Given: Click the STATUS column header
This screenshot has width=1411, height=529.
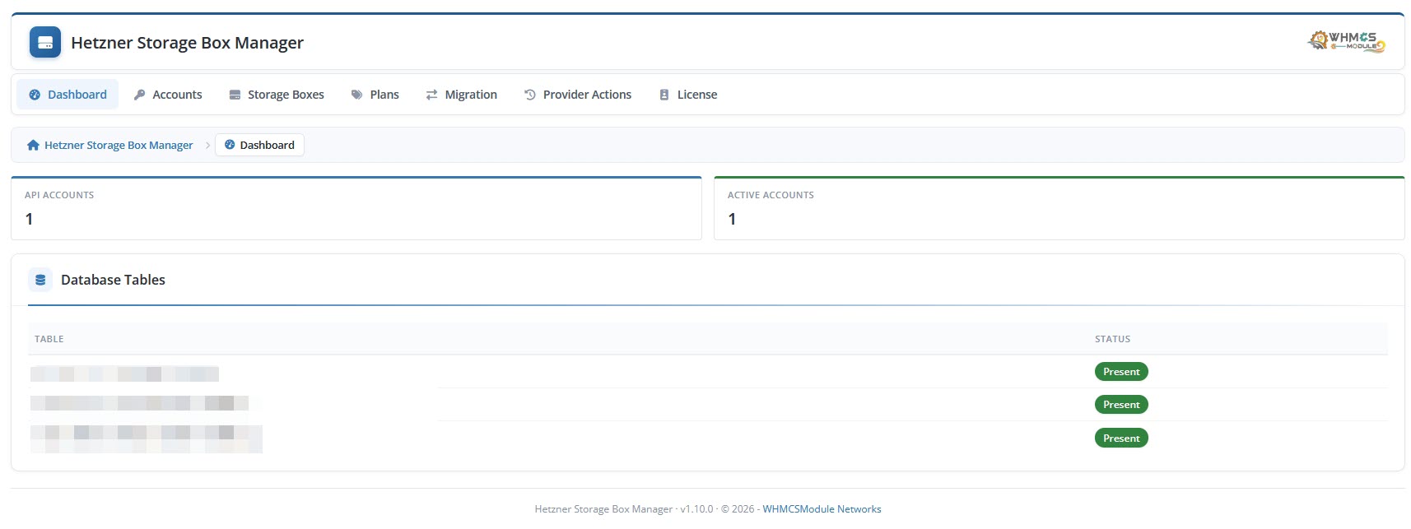Looking at the screenshot, I should (x=1112, y=339).
